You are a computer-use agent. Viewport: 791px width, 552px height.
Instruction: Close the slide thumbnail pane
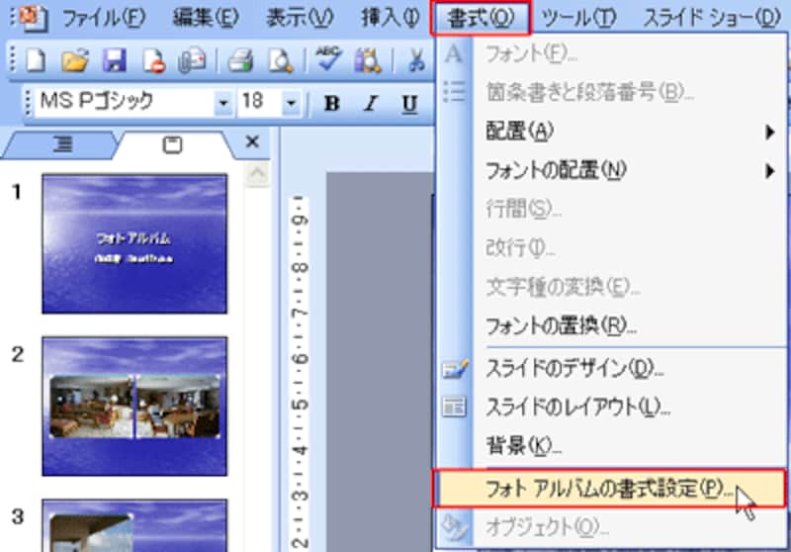tap(251, 142)
